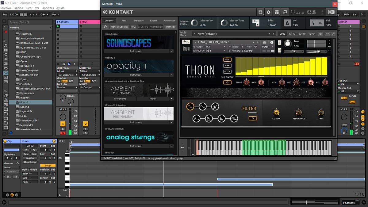Toggle track 1 activator button

point(63,124)
